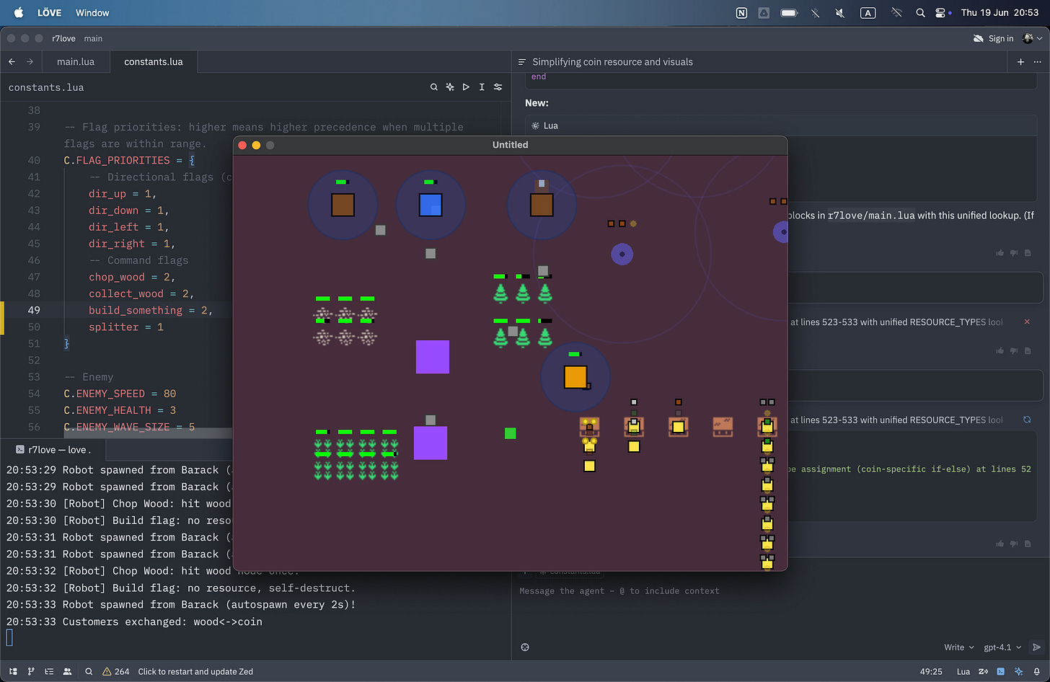Open the gpt-4.1 model selector
Image resolution: width=1050 pixels, height=682 pixels.
pos(1002,647)
